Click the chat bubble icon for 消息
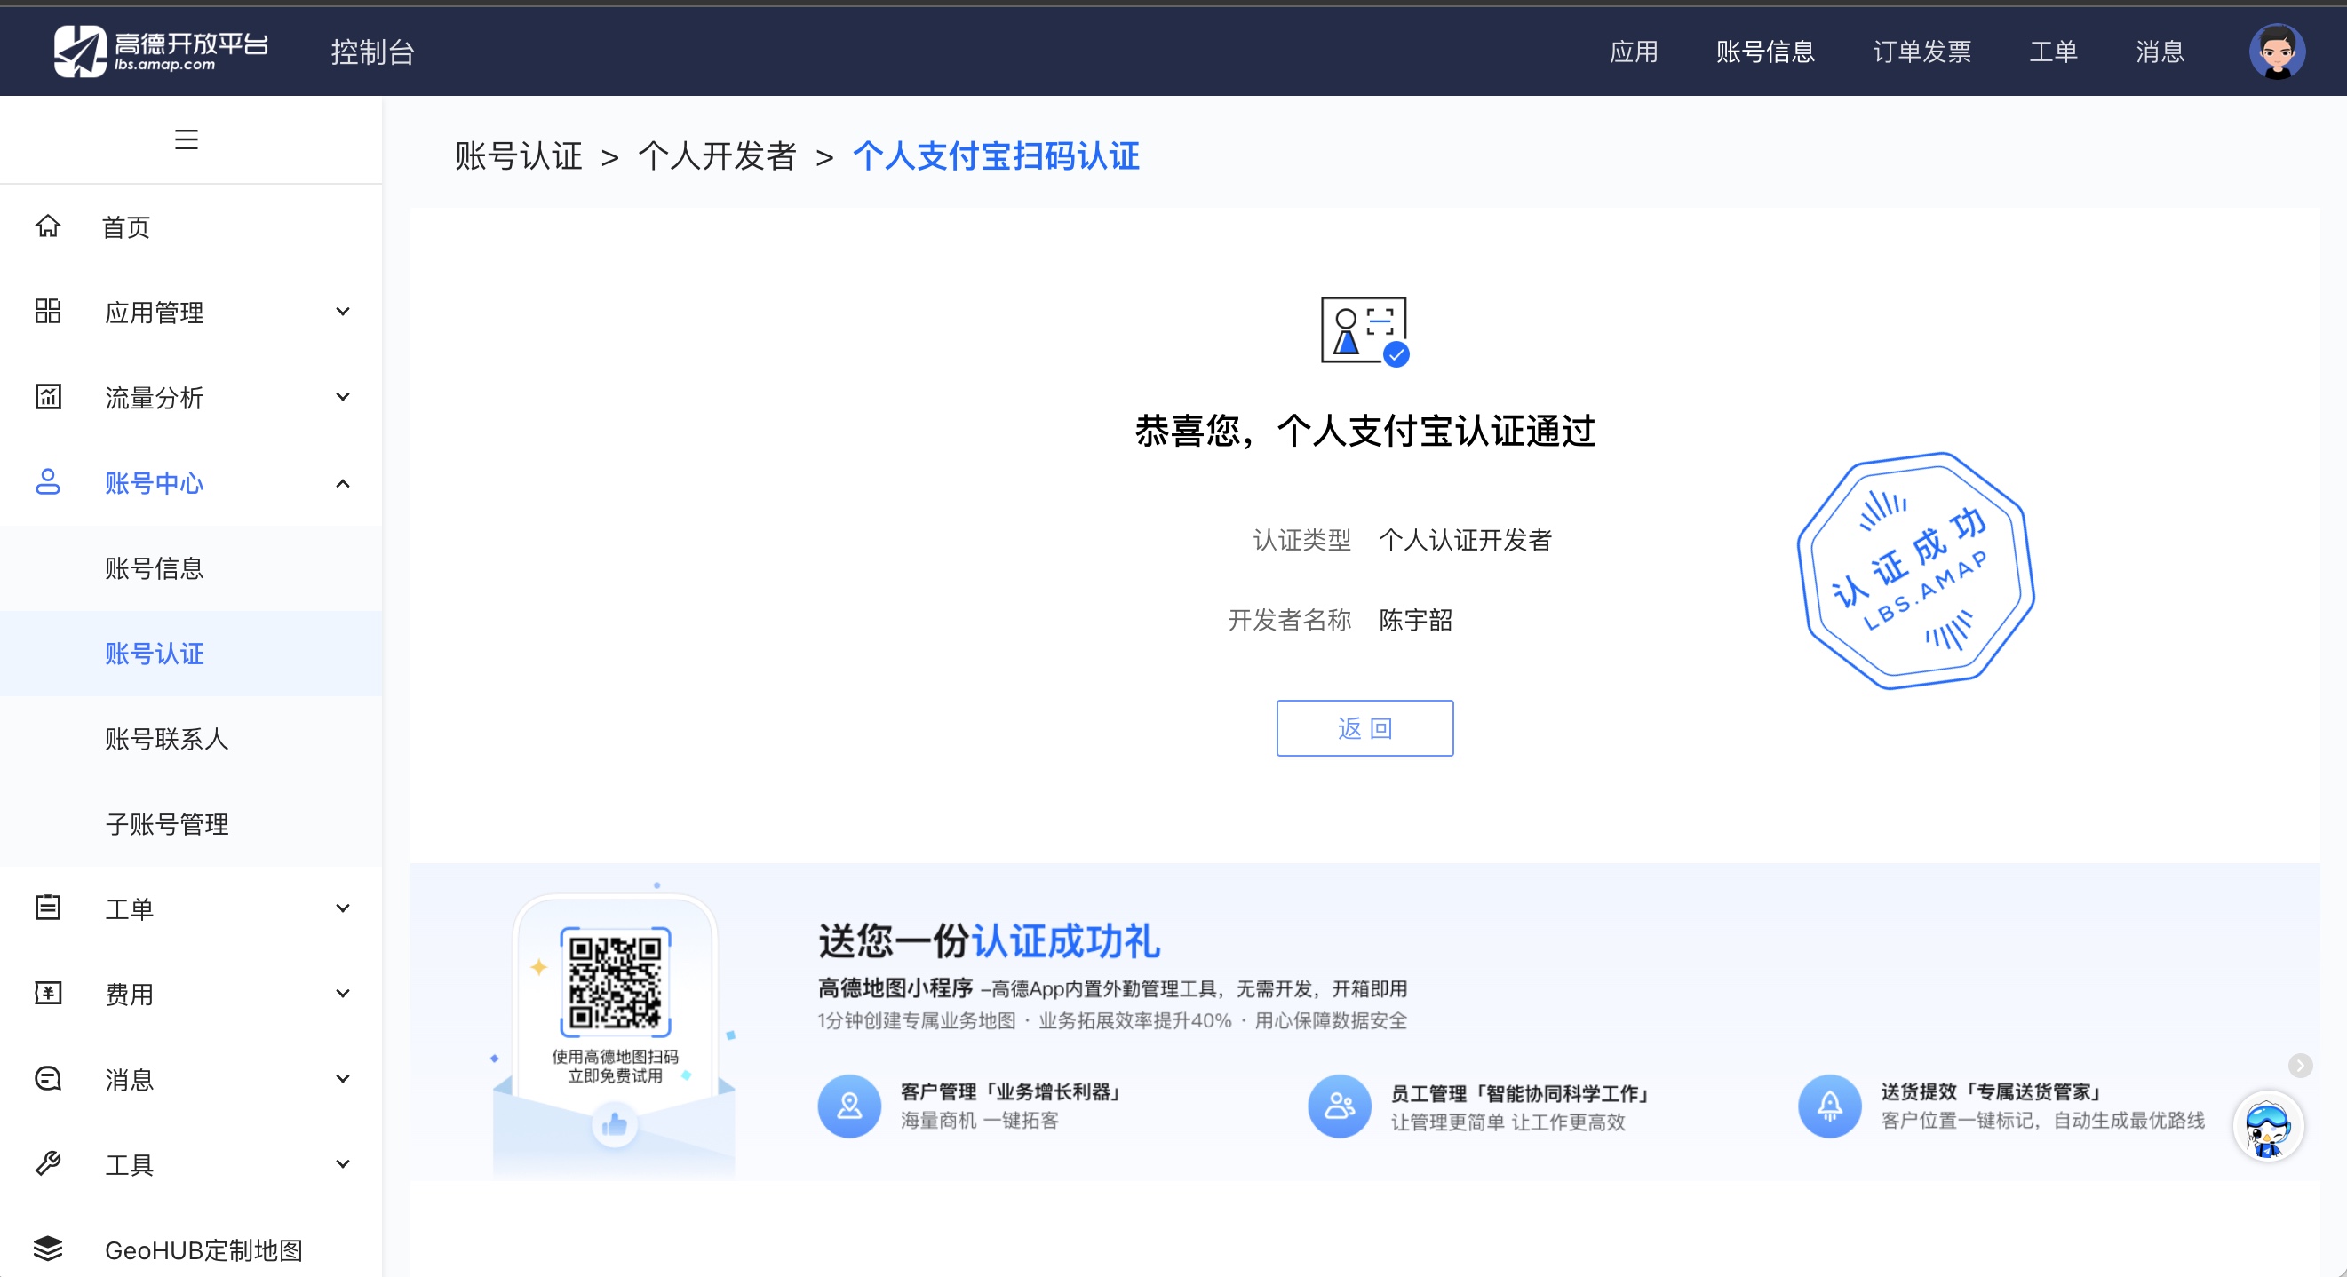 [x=47, y=1078]
